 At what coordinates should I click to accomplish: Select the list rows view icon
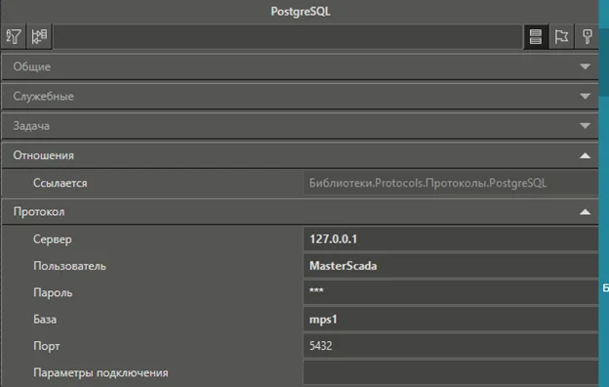tap(536, 36)
